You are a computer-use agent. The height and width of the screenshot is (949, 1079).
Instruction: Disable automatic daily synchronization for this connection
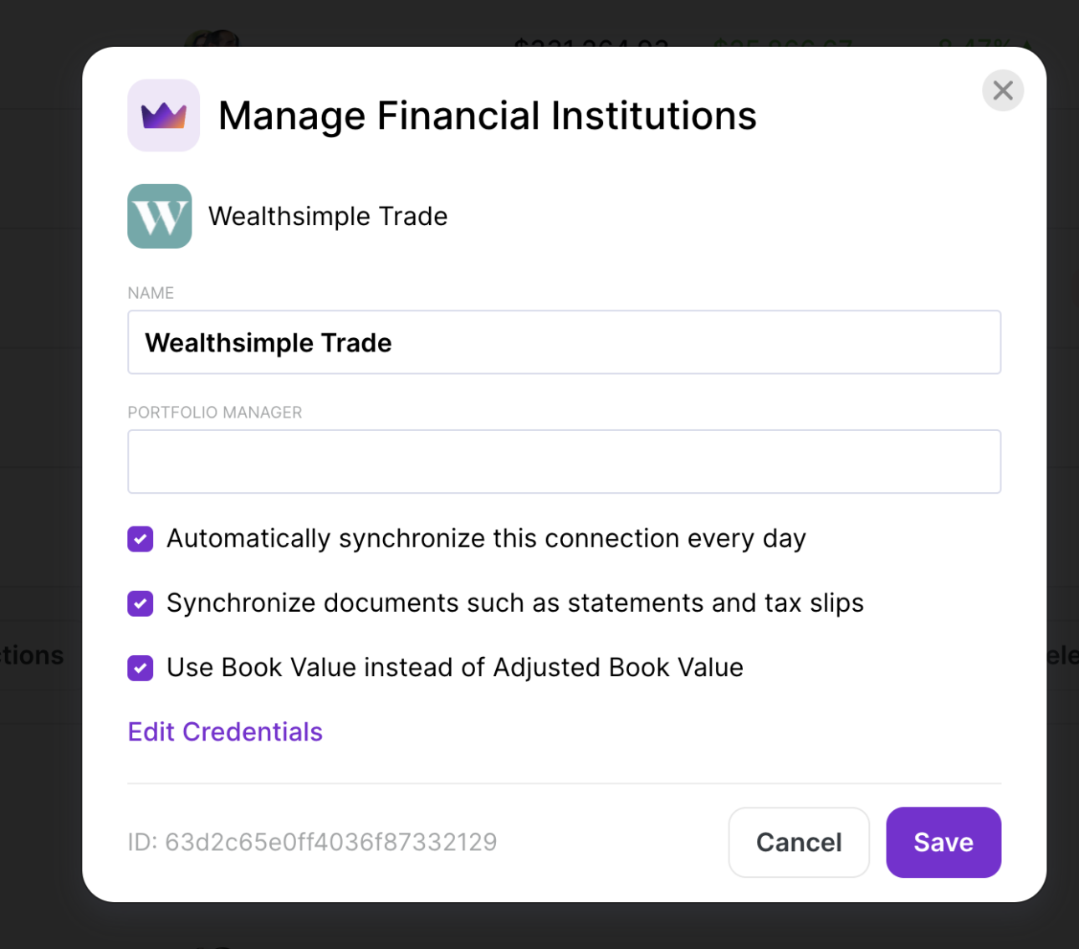(140, 539)
